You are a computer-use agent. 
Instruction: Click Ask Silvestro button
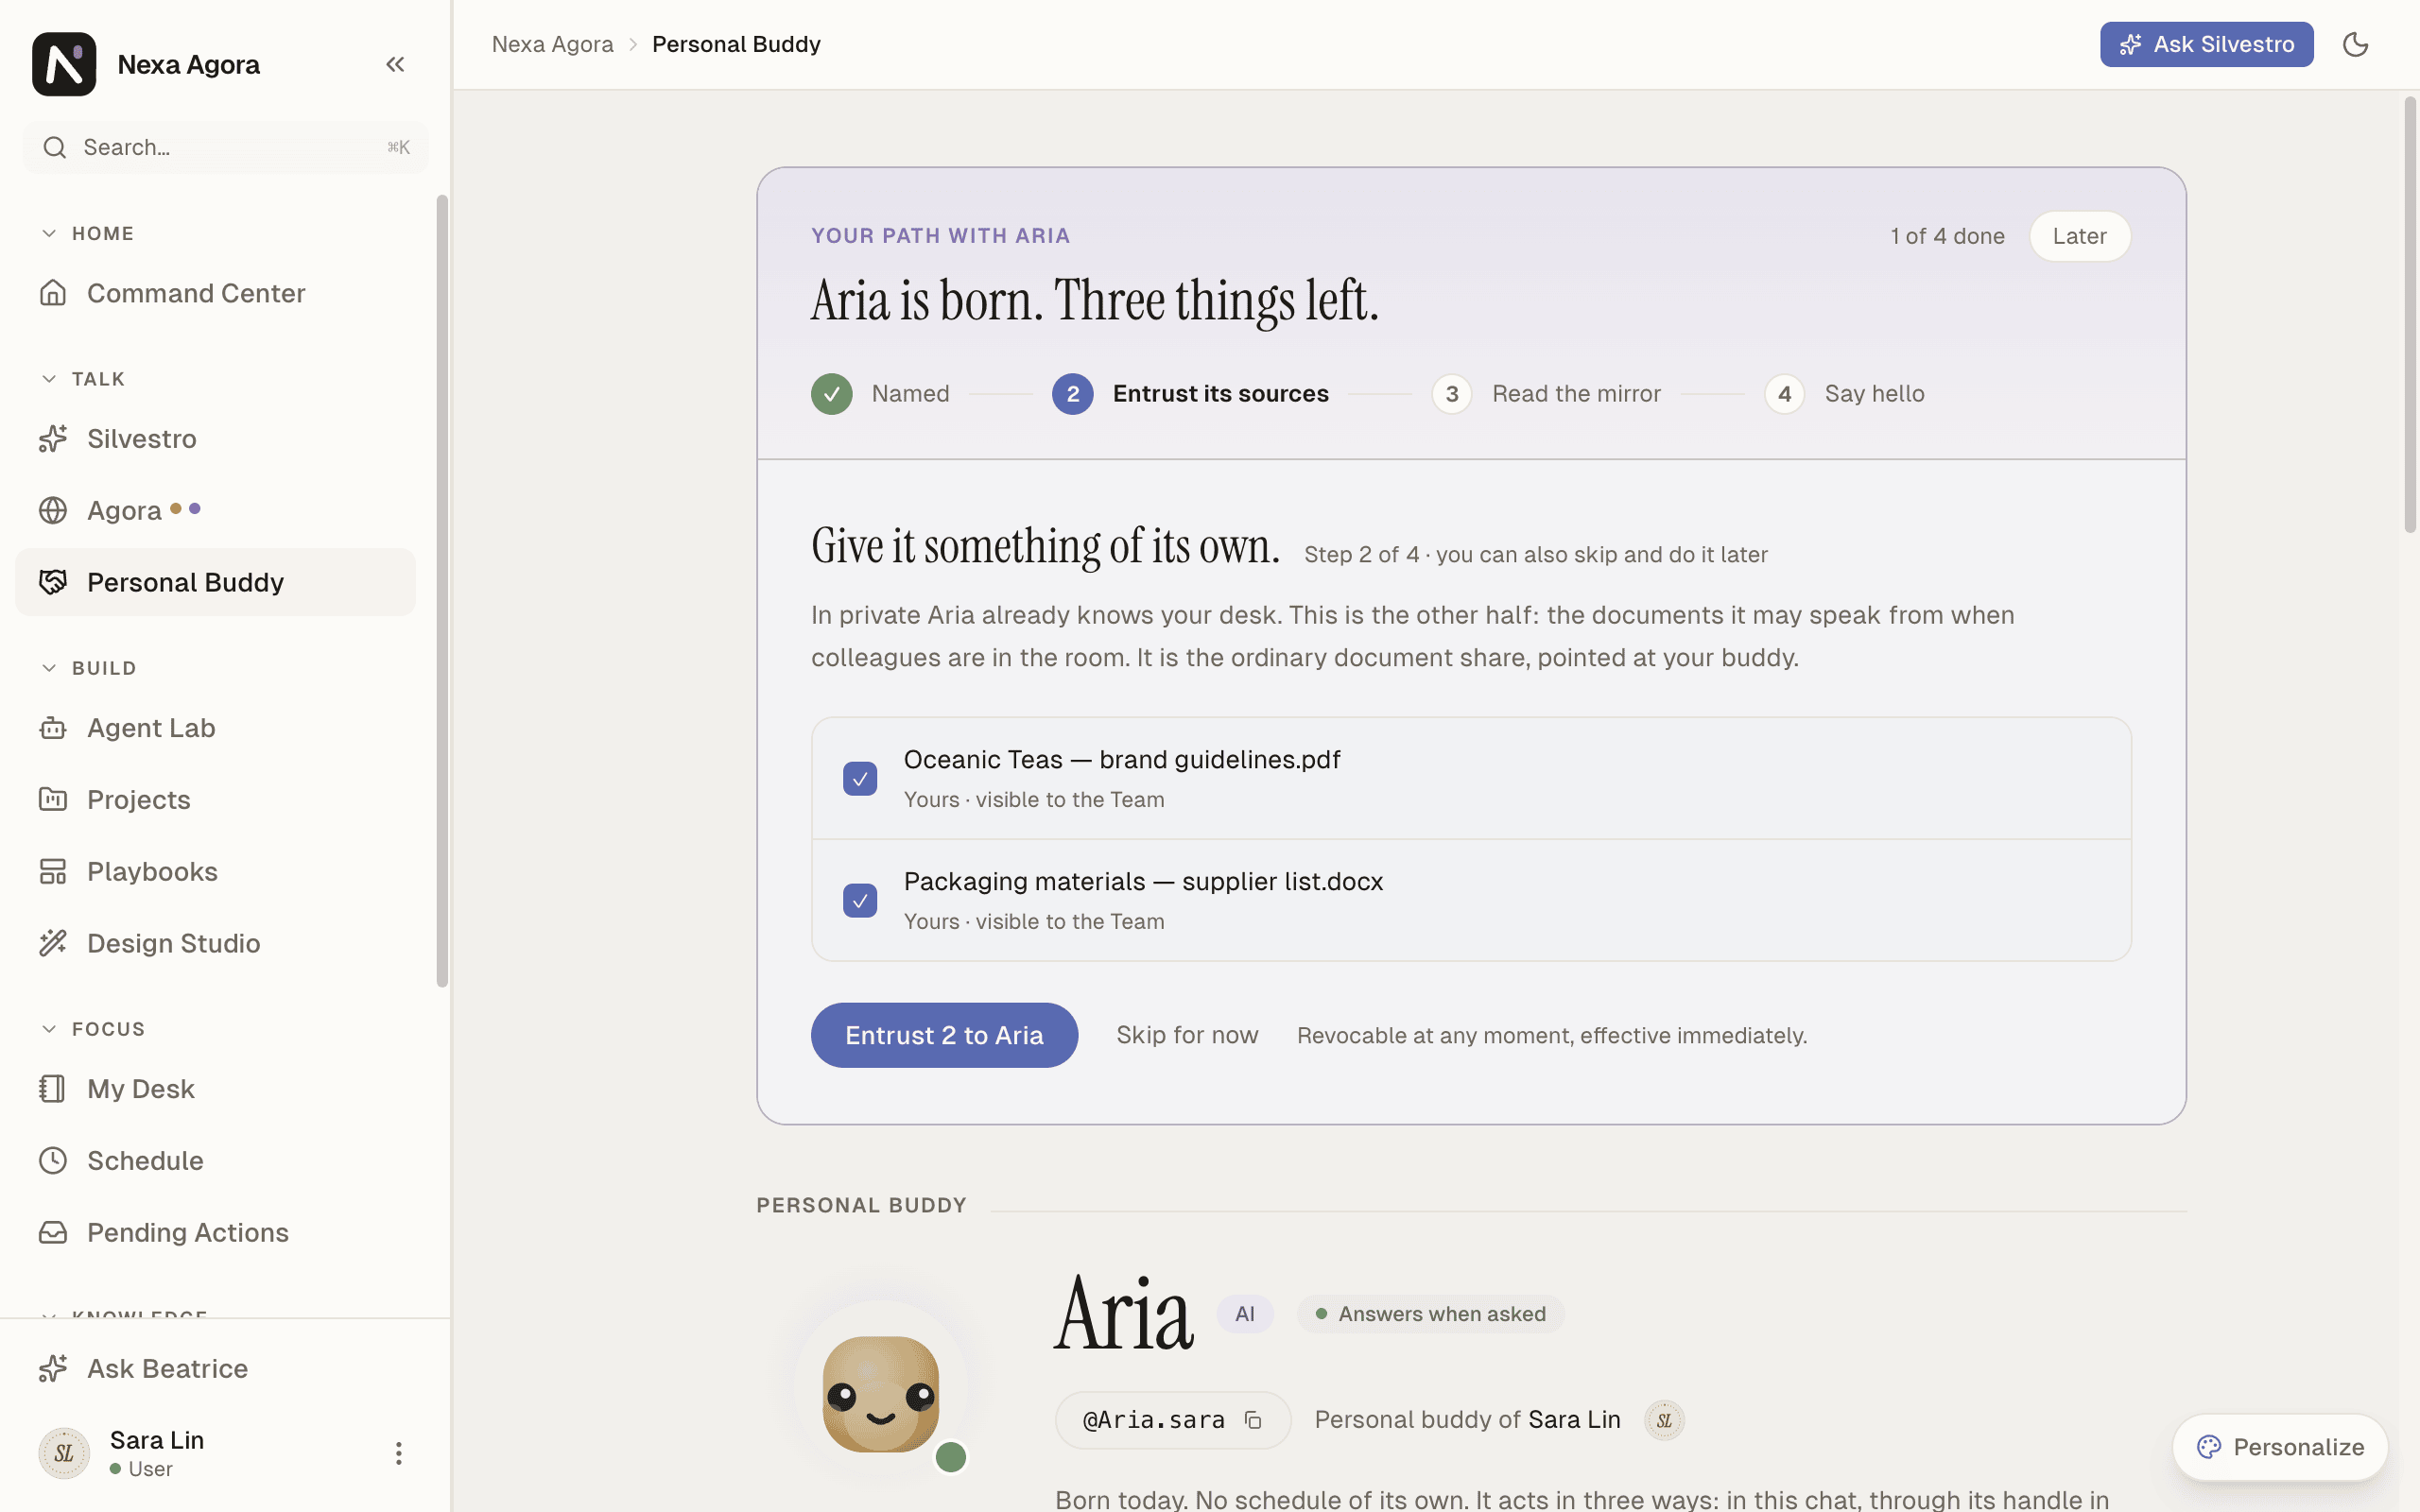coord(2206,44)
